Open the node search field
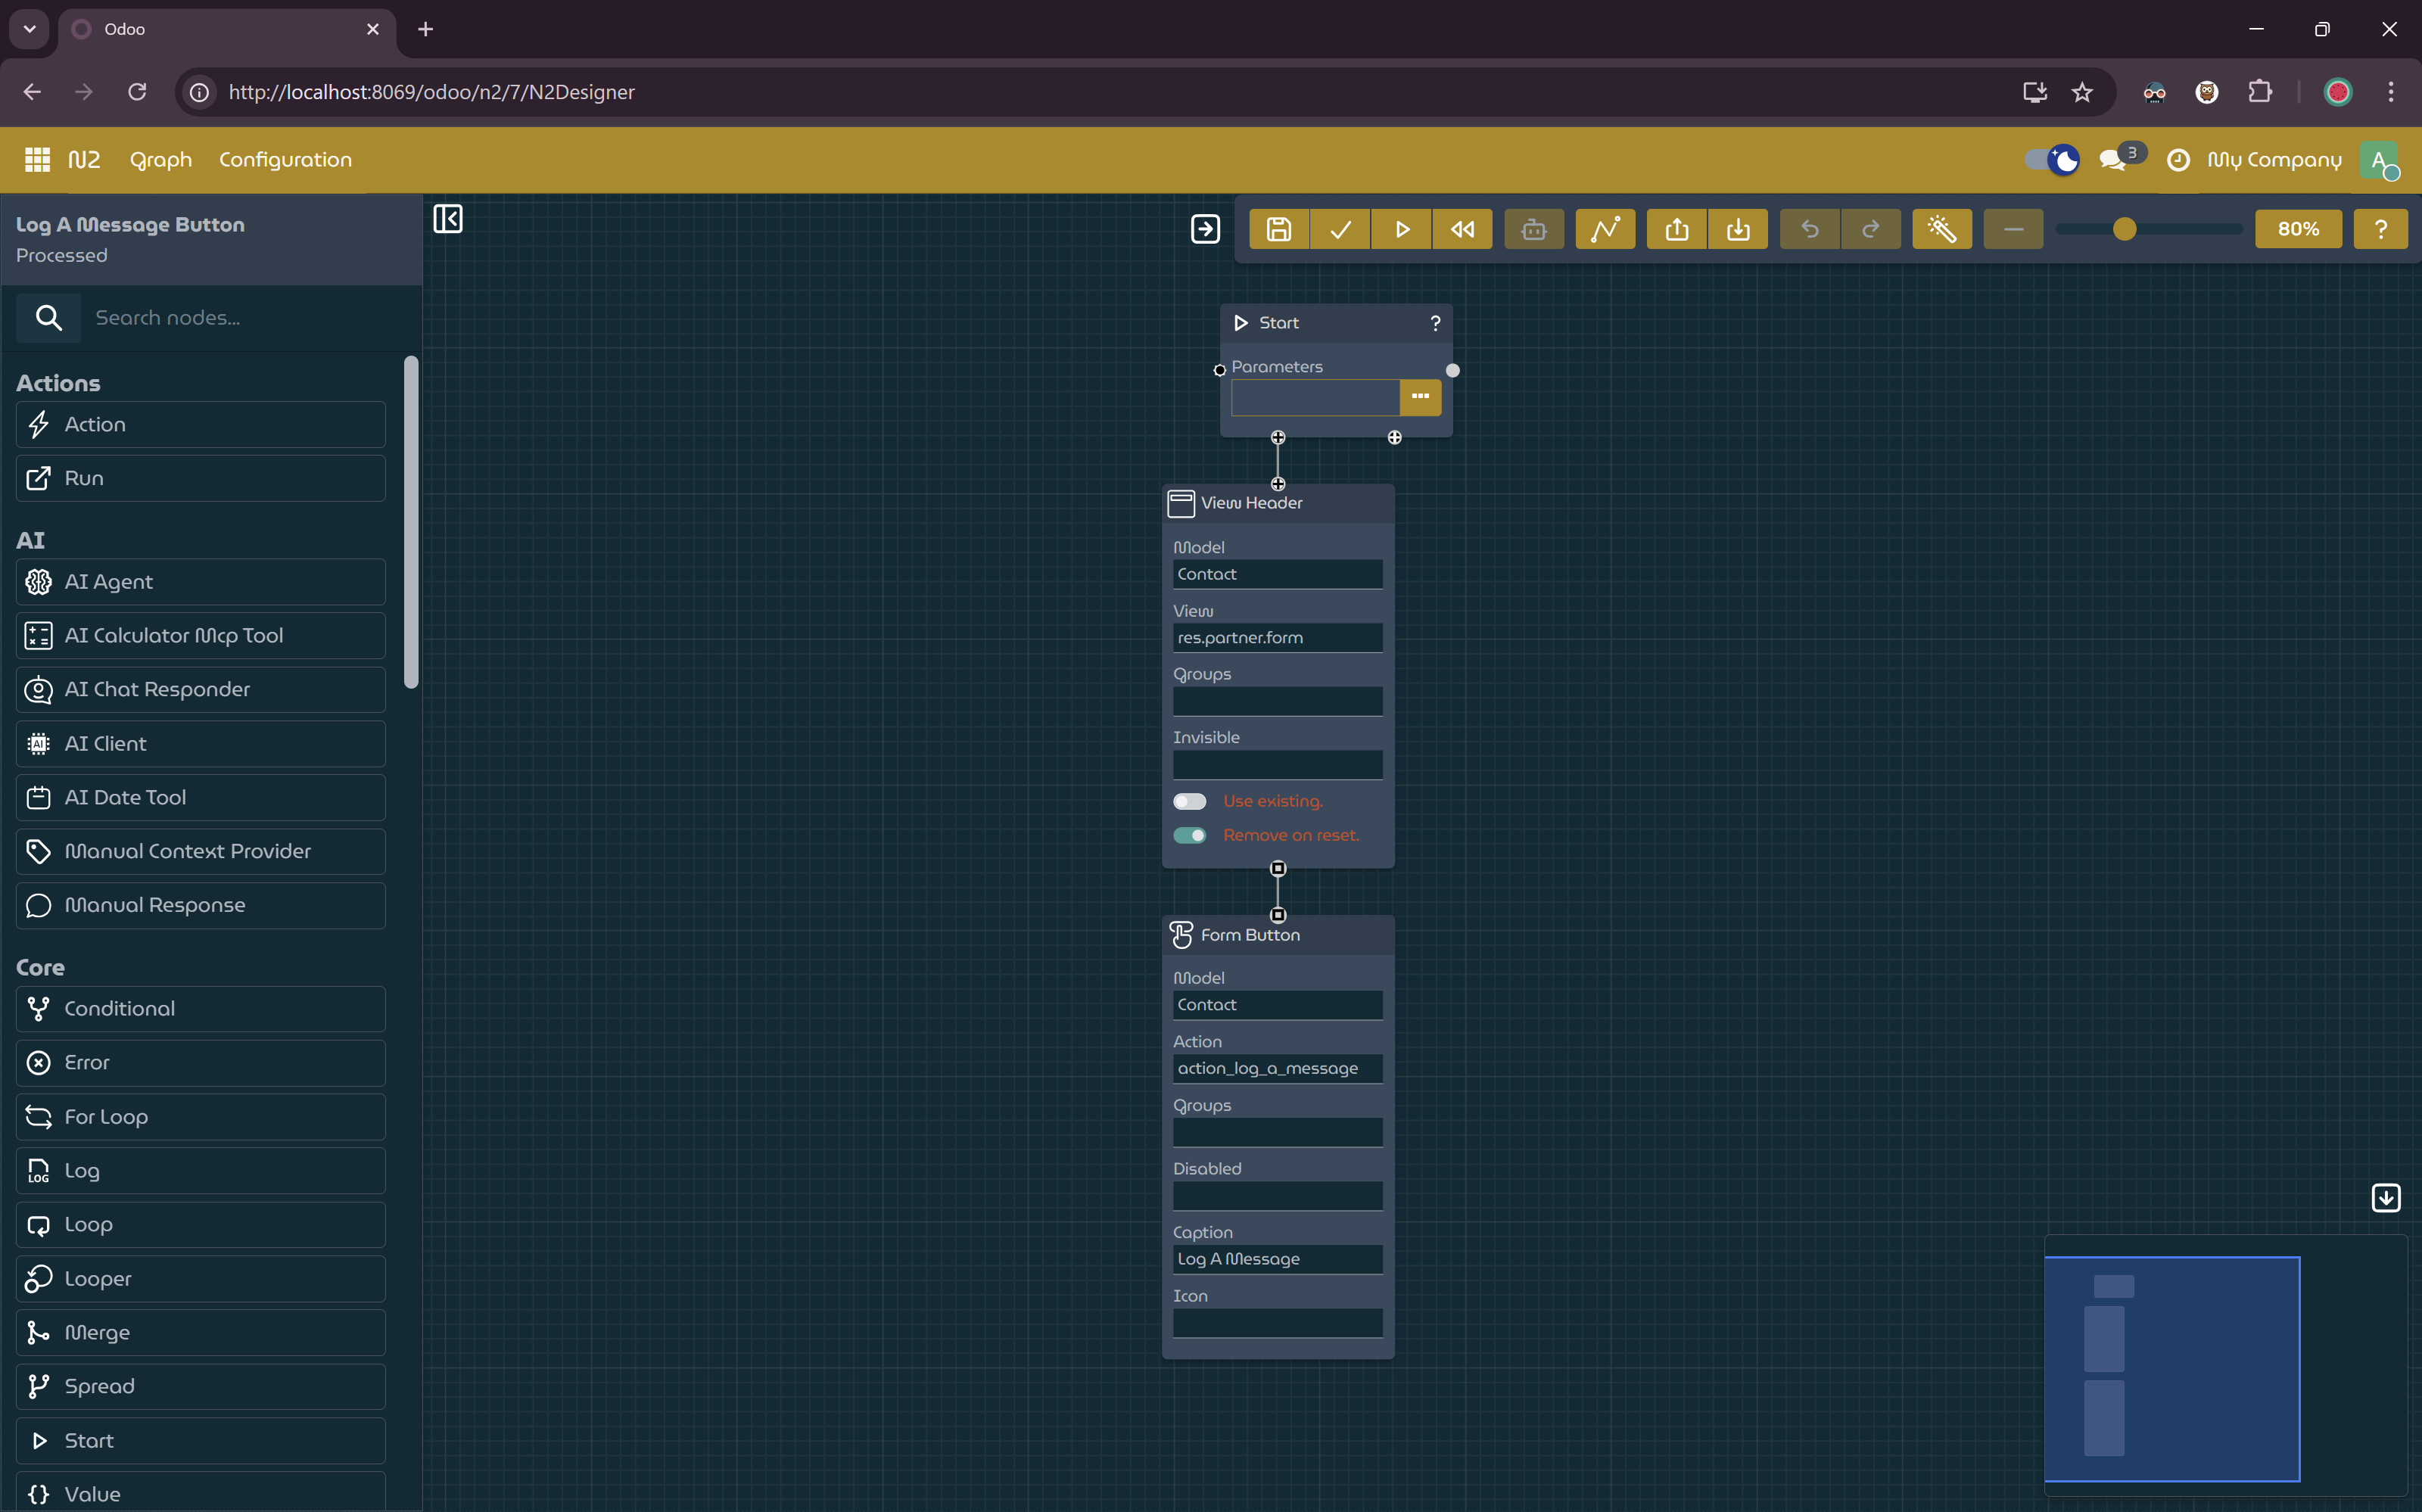 click(240, 318)
